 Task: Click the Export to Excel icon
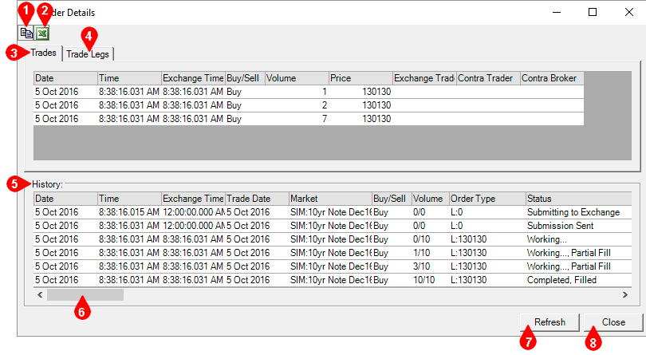(x=41, y=34)
